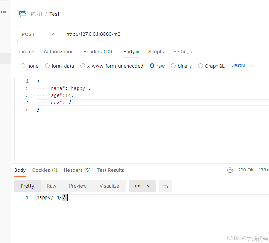
Task: Select the form-data radio button
Action: 47,66
